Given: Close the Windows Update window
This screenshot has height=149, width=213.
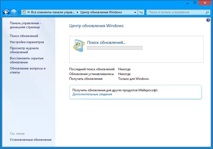Looking at the screenshot, I should (x=205, y=3).
